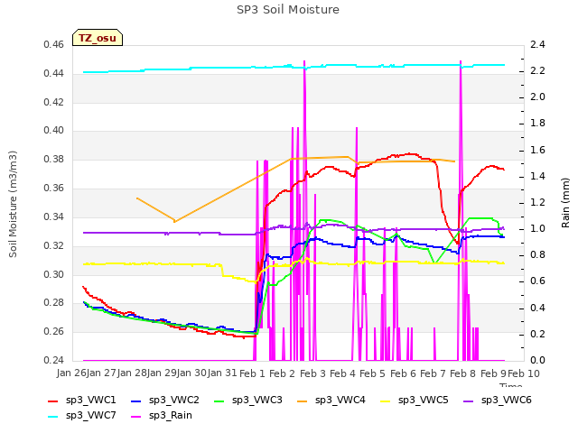Click the Feb 7 date tick label
The image size is (578, 433).
coord(433,373)
